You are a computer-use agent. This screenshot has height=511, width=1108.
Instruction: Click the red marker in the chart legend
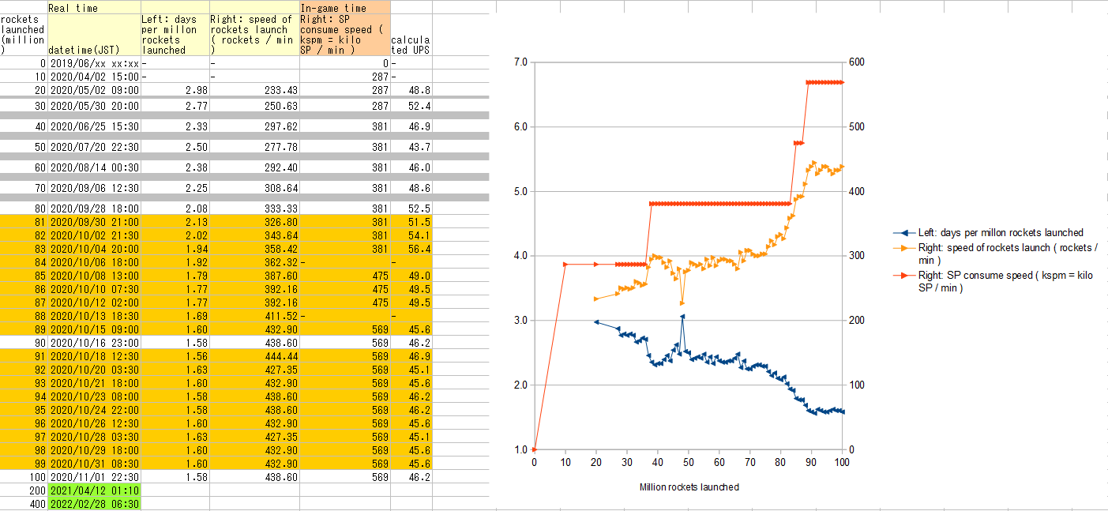pyautogui.click(x=903, y=276)
